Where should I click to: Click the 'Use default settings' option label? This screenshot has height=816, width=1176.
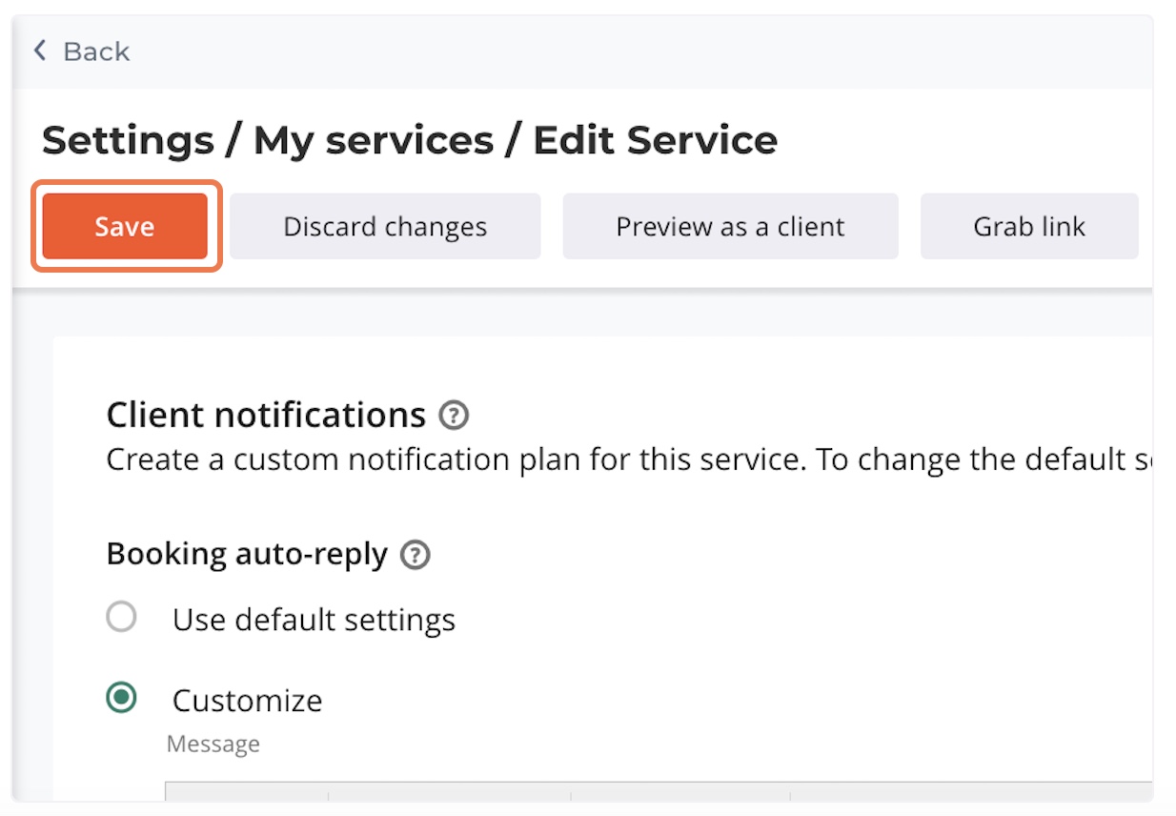(x=314, y=621)
